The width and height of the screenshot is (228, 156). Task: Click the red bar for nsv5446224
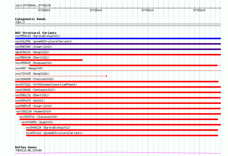[122, 130]
